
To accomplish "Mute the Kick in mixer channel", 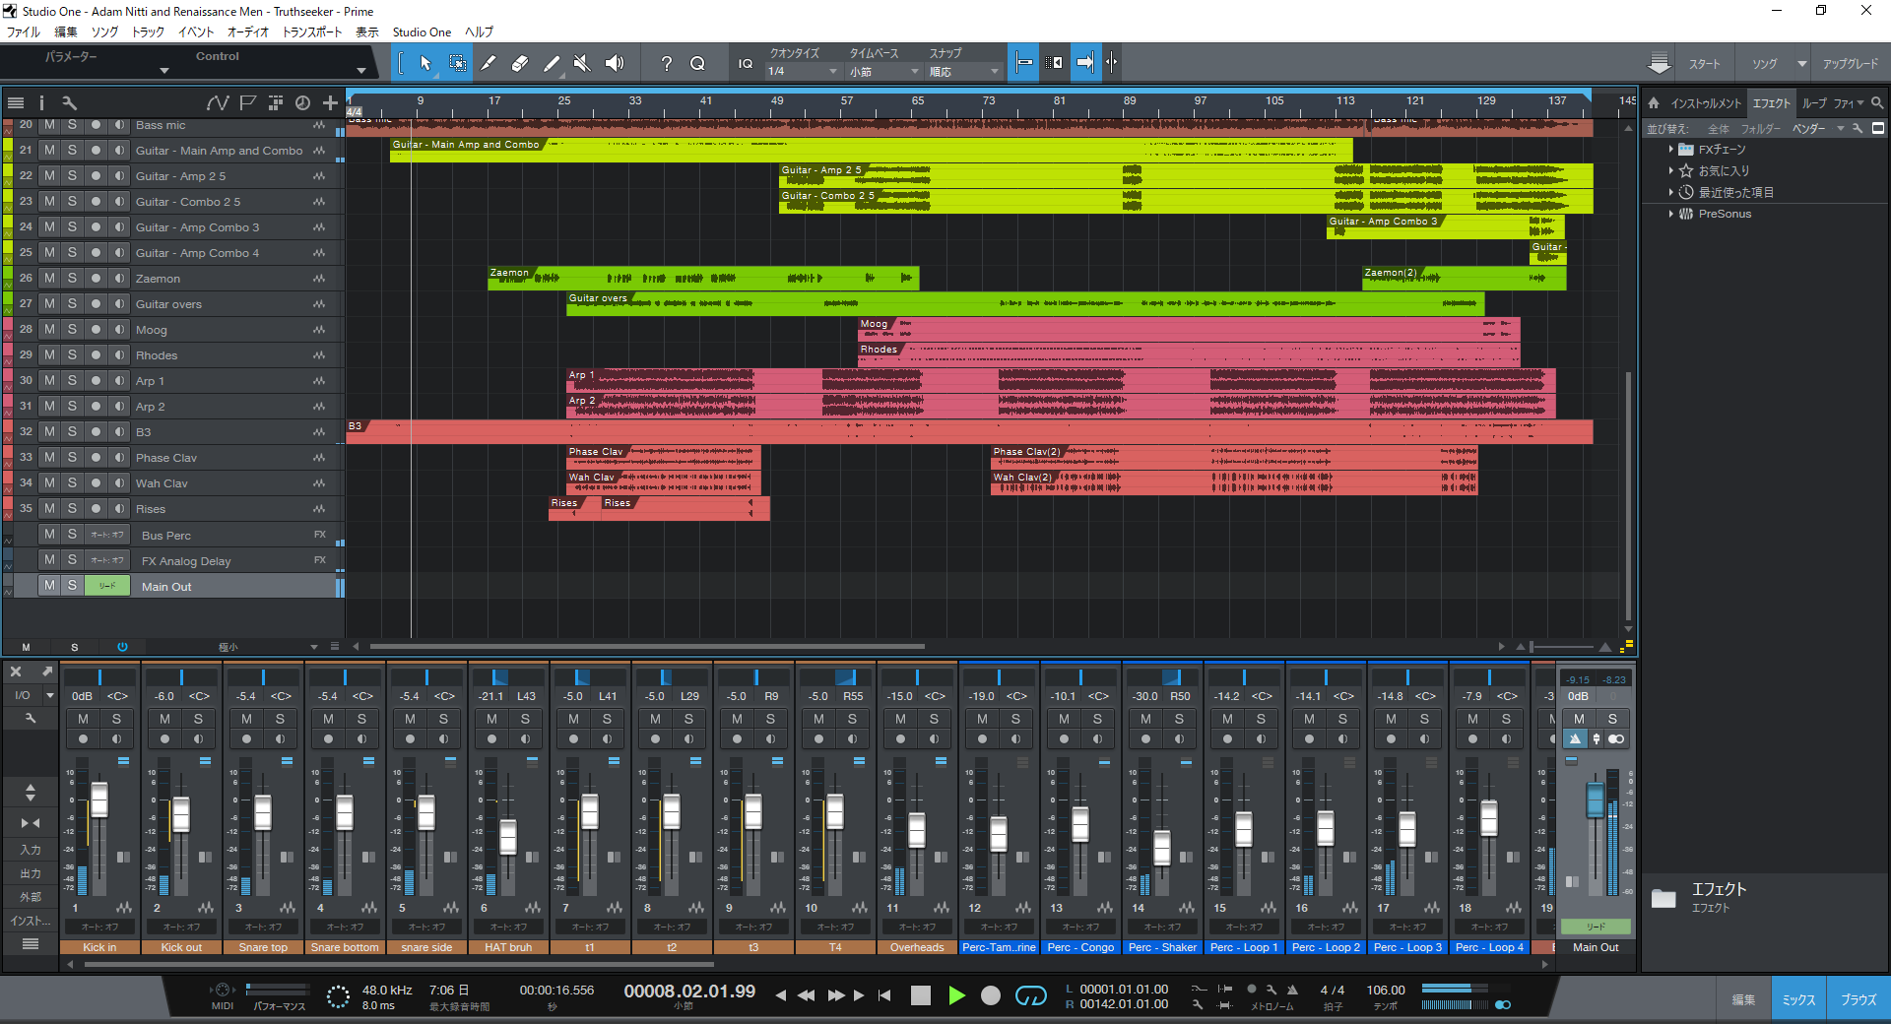I will click(84, 719).
